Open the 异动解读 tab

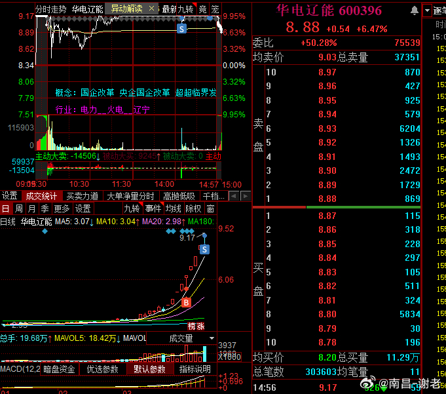[x=127, y=9]
